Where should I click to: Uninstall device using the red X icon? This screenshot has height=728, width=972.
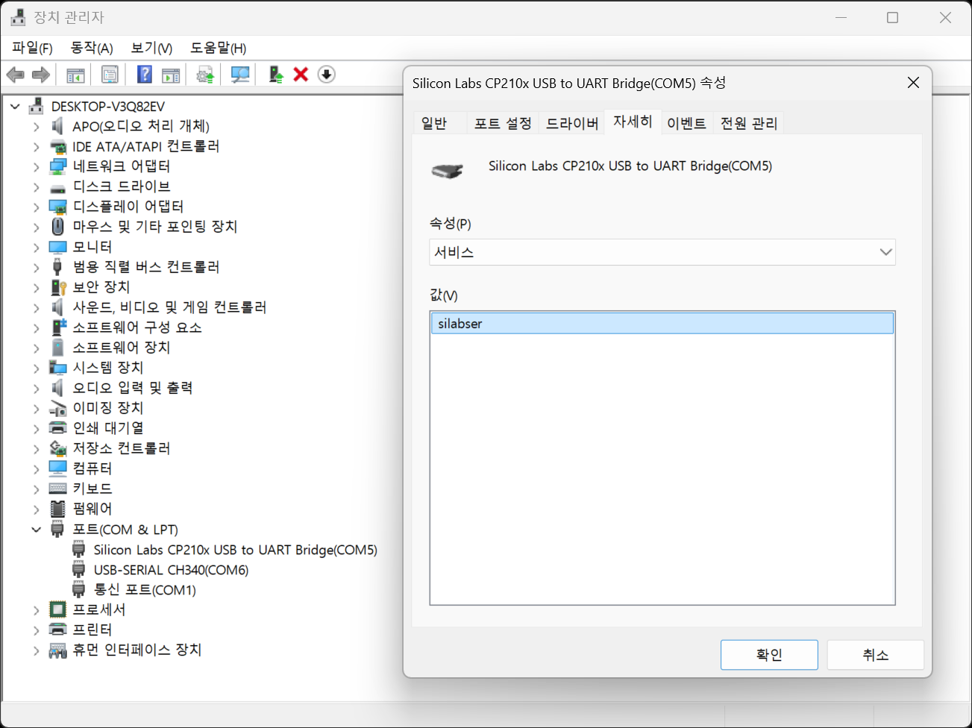click(x=301, y=75)
